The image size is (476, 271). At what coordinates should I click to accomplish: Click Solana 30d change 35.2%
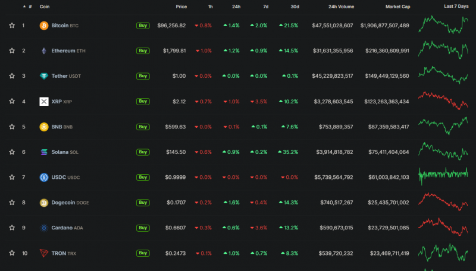coord(288,152)
